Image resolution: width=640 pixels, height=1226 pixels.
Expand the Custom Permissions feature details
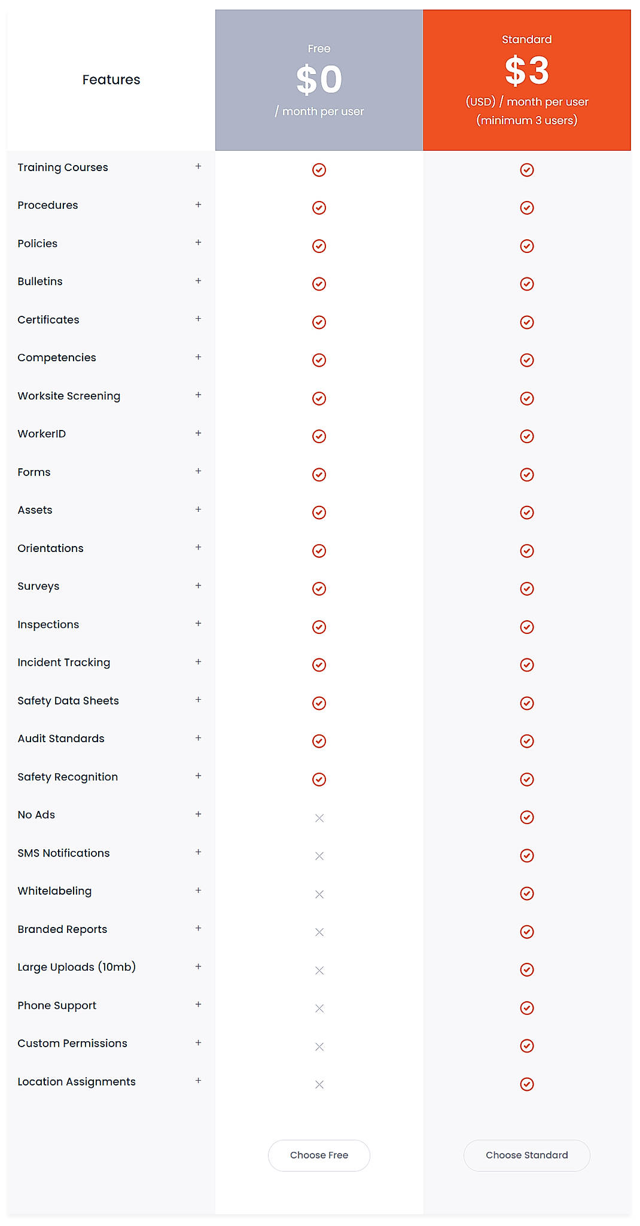coord(198,1043)
